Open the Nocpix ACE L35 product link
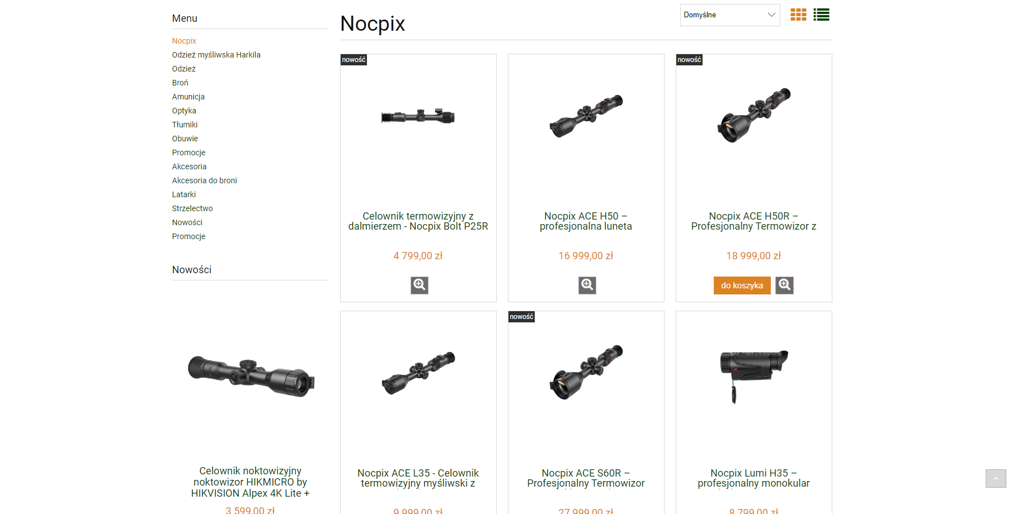Screen dimensions: 1013x514 click(x=418, y=478)
